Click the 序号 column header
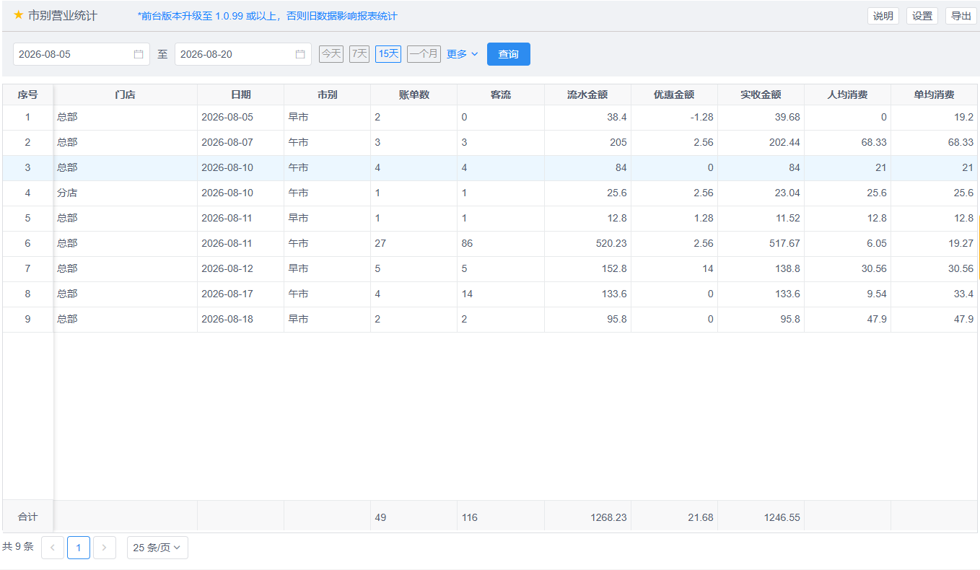This screenshot has width=980, height=570. click(x=28, y=95)
